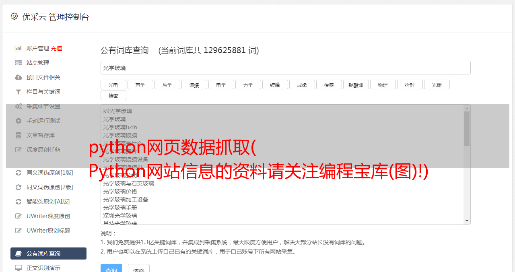This screenshot has height=272, width=515.
Task: Select the 精密 keyword tag
Action: pyautogui.click(x=113, y=95)
